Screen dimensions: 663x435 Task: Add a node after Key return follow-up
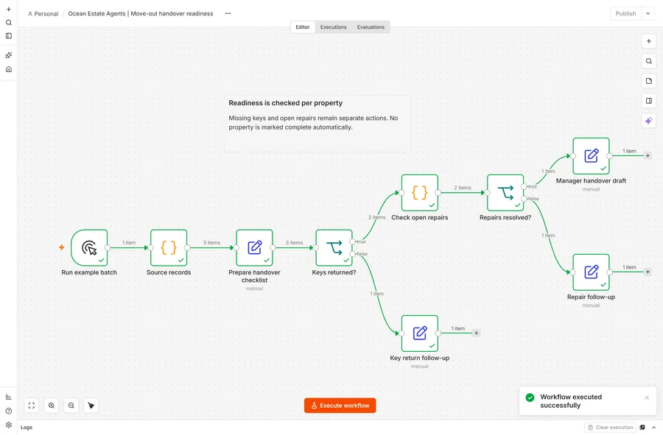tap(476, 333)
